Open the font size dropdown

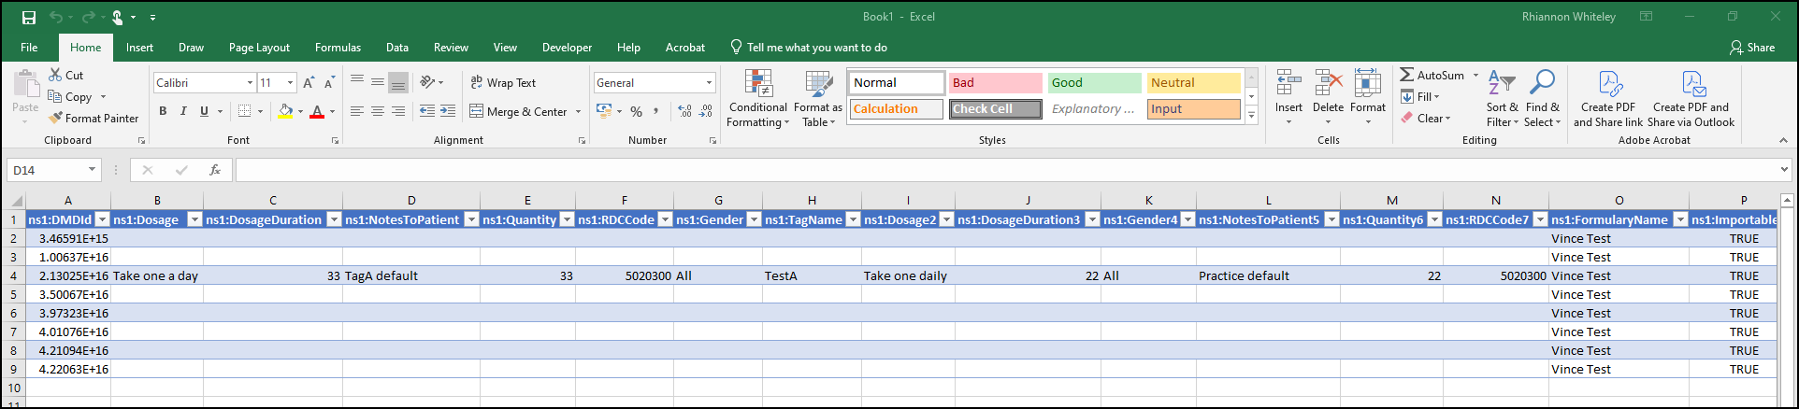(290, 83)
